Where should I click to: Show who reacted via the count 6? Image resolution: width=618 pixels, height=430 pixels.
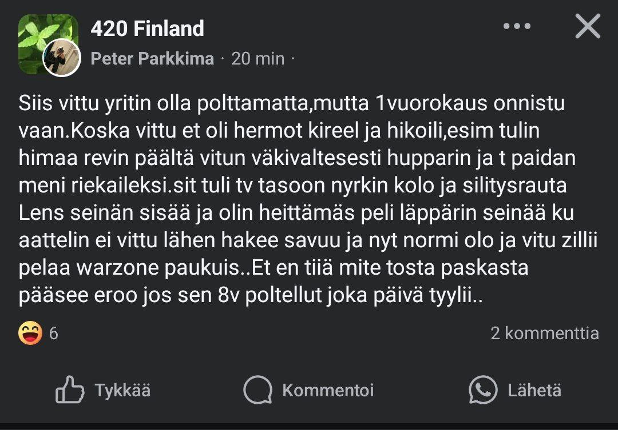(54, 333)
